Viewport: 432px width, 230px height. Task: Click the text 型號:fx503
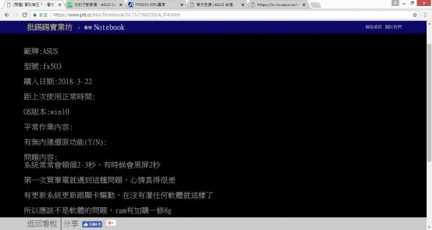tap(43, 67)
